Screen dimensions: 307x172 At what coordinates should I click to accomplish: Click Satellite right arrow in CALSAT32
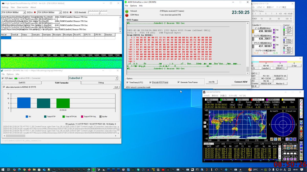point(295,159)
